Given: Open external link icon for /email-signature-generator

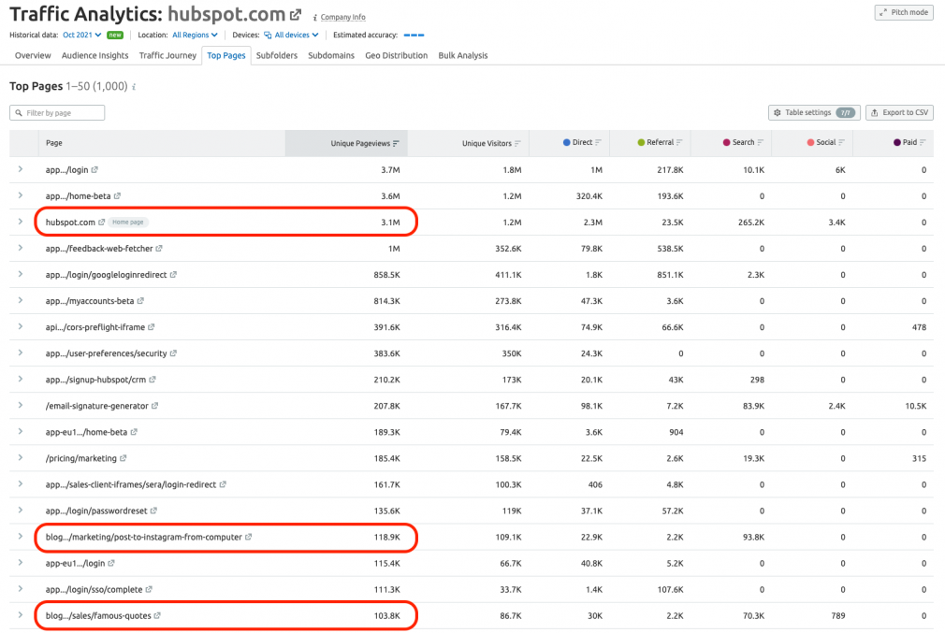Looking at the screenshot, I should (x=155, y=406).
